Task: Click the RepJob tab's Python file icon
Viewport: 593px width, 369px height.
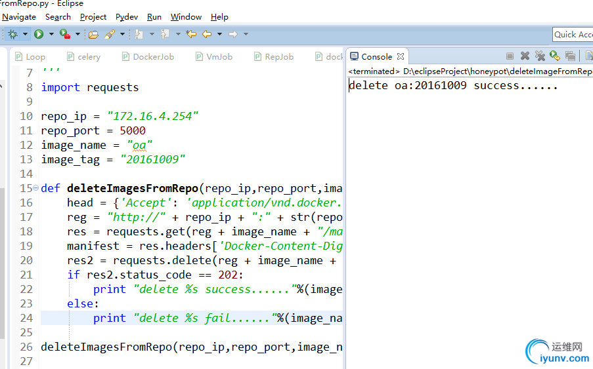Action: [257, 56]
